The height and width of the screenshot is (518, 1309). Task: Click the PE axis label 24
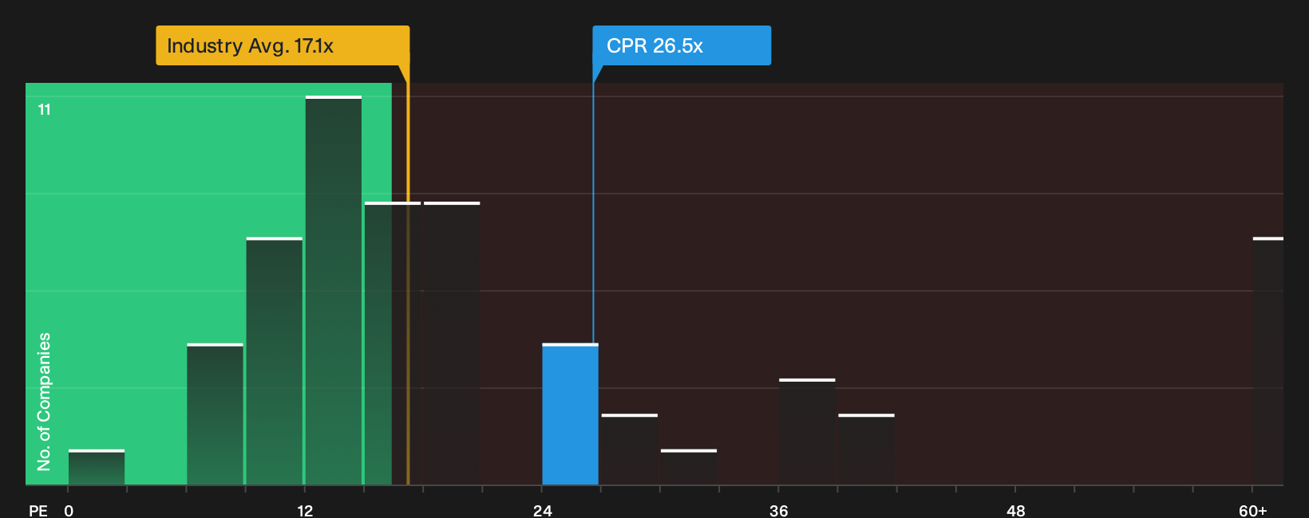(543, 510)
